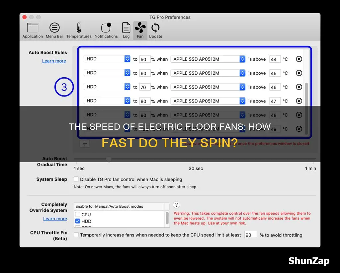
Task: Open sensor dropdown for above 48 °C rule
Action: coord(208,115)
